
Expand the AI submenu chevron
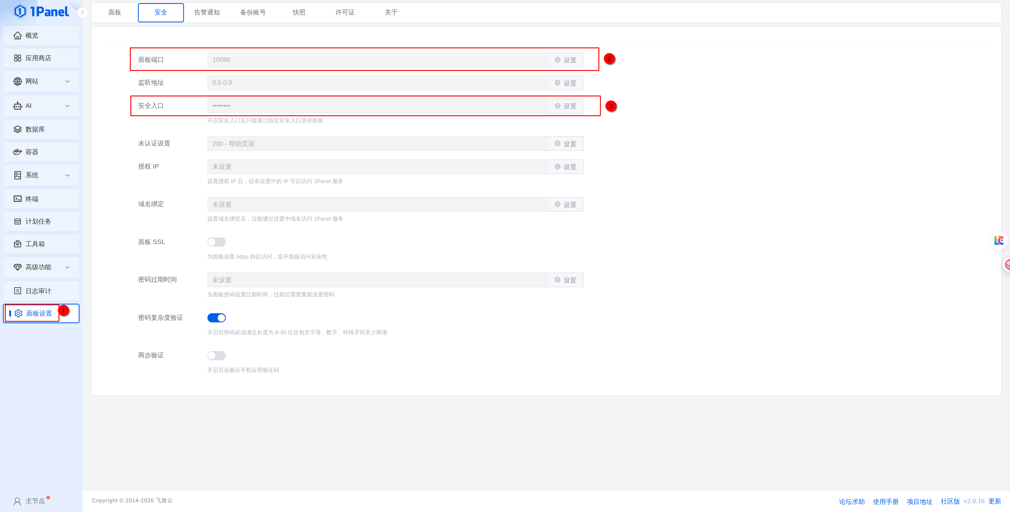point(67,106)
